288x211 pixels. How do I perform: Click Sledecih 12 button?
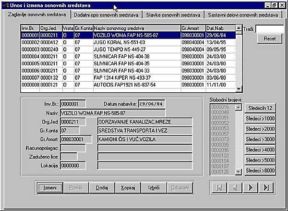(260, 107)
